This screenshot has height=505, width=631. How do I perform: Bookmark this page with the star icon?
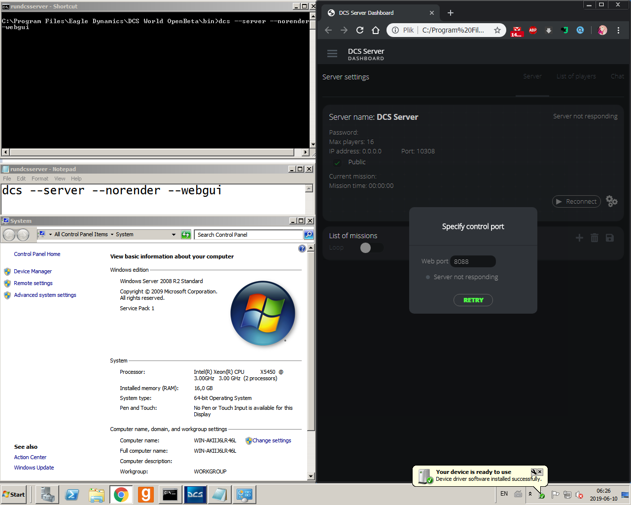point(497,30)
